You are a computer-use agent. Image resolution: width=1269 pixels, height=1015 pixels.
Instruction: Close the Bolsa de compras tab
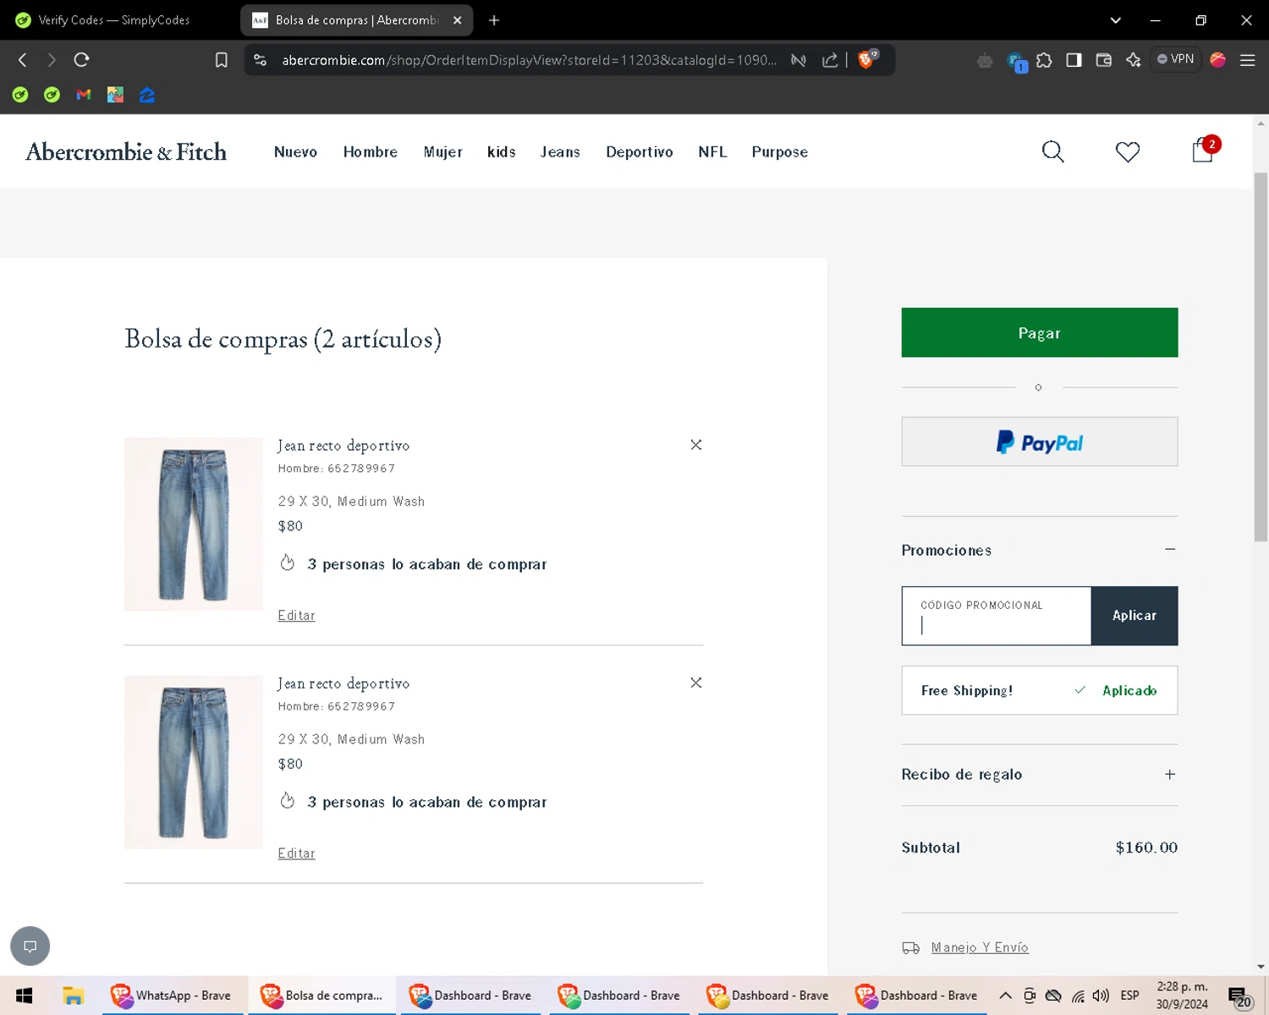[x=457, y=20]
